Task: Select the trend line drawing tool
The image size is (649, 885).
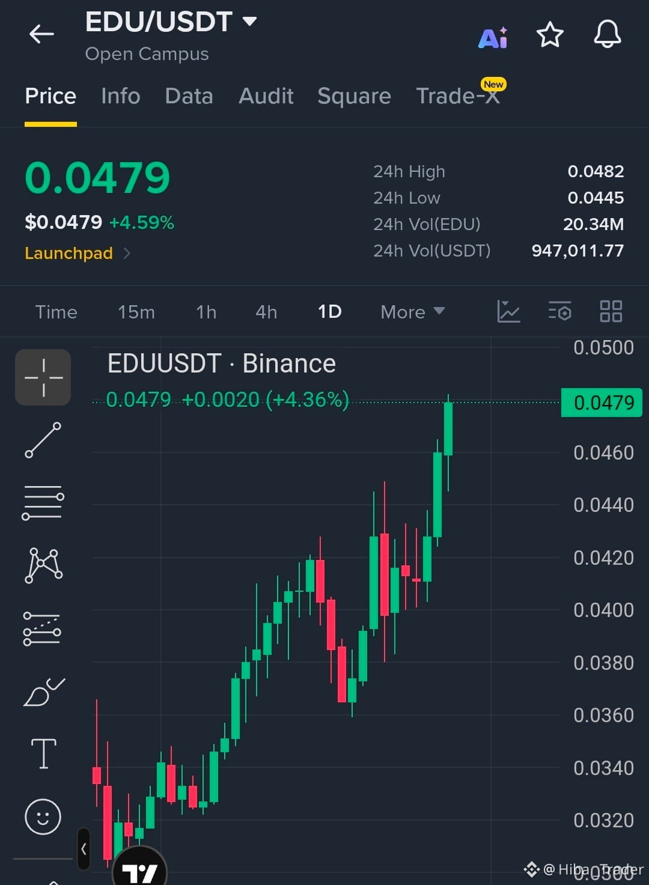Action: click(x=43, y=440)
